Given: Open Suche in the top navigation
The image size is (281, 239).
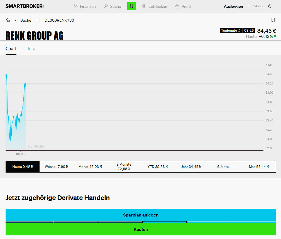Looking at the screenshot, I should (x=113, y=6).
